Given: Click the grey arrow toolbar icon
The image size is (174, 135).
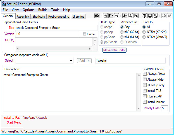Looking at the screenshot, I should (164, 16).
